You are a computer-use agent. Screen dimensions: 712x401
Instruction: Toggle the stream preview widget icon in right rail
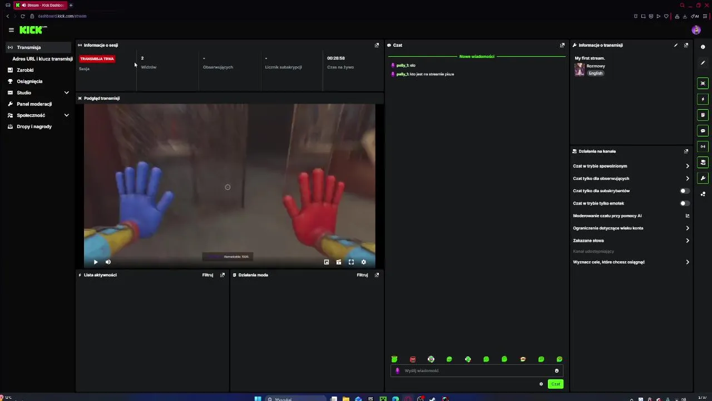[703, 84]
